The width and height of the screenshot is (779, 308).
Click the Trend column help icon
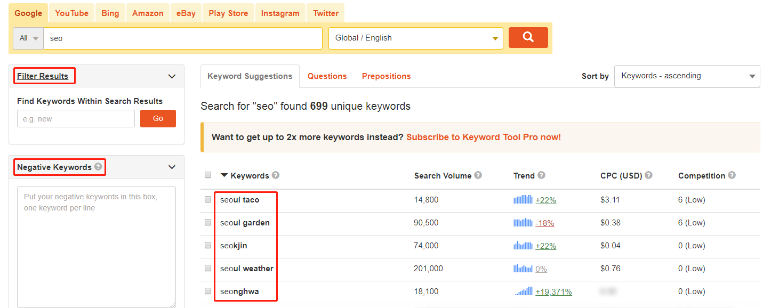pyautogui.click(x=541, y=175)
